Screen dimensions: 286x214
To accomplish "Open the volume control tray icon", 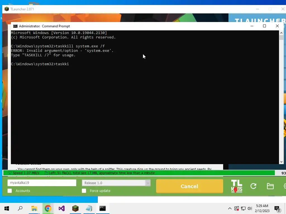I will click(250, 208).
